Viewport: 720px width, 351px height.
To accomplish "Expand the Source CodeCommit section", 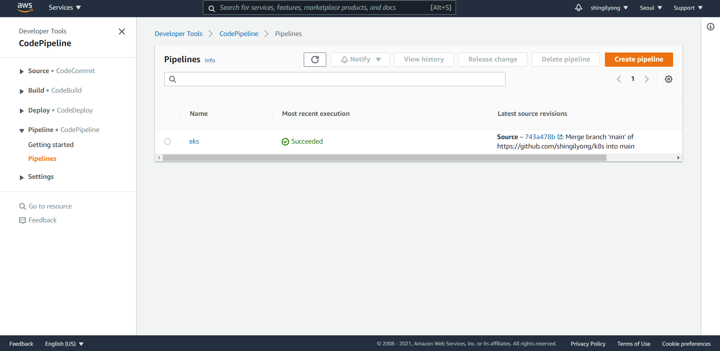I will (22, 71).
